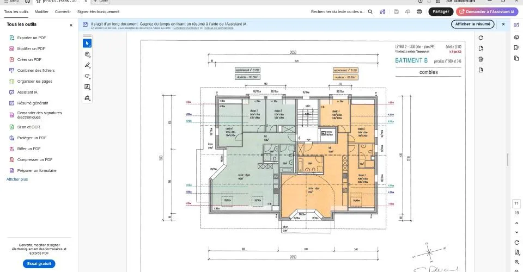
Task: Go to next page with down chevron
Action: click(516, 232)
